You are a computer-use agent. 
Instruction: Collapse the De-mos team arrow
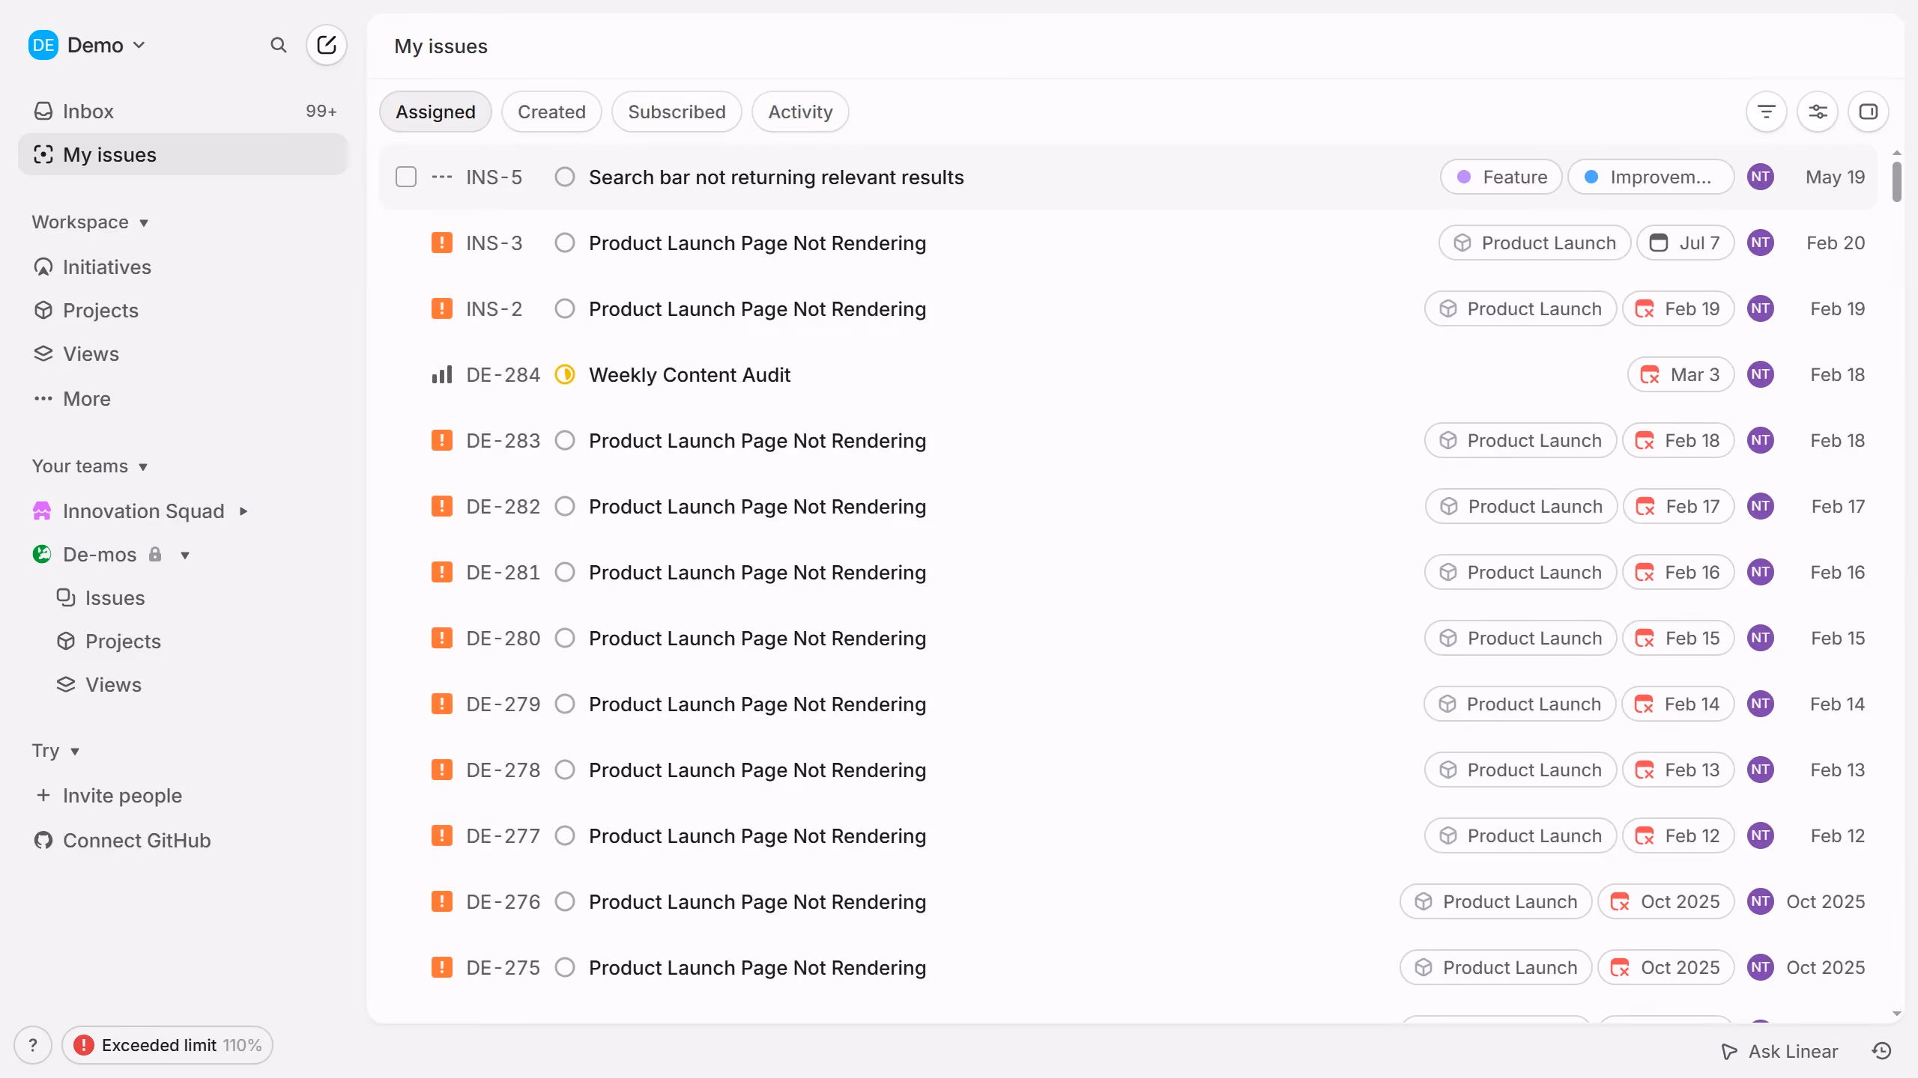185,555
